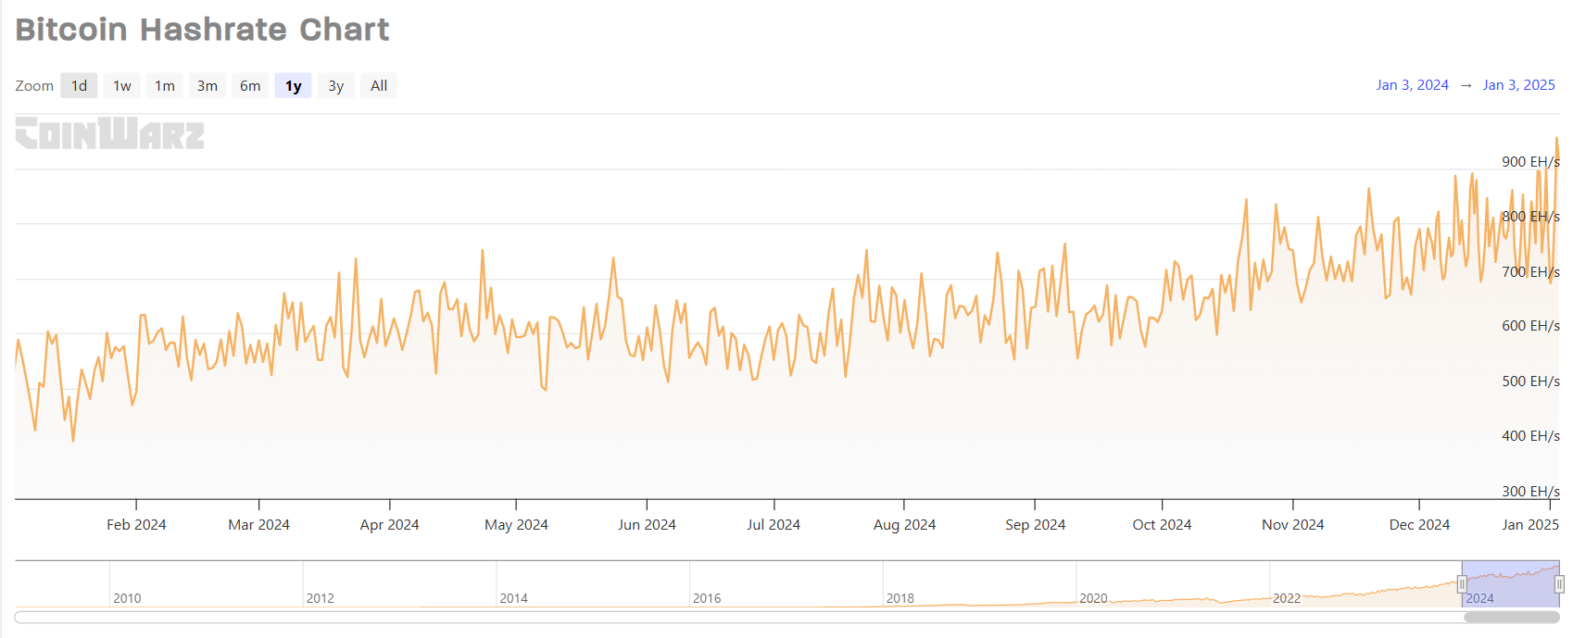Click the Bitcoin Hashrate Chart title
This screenshot has width=1573, height=638.
click(x=202, y=30)
